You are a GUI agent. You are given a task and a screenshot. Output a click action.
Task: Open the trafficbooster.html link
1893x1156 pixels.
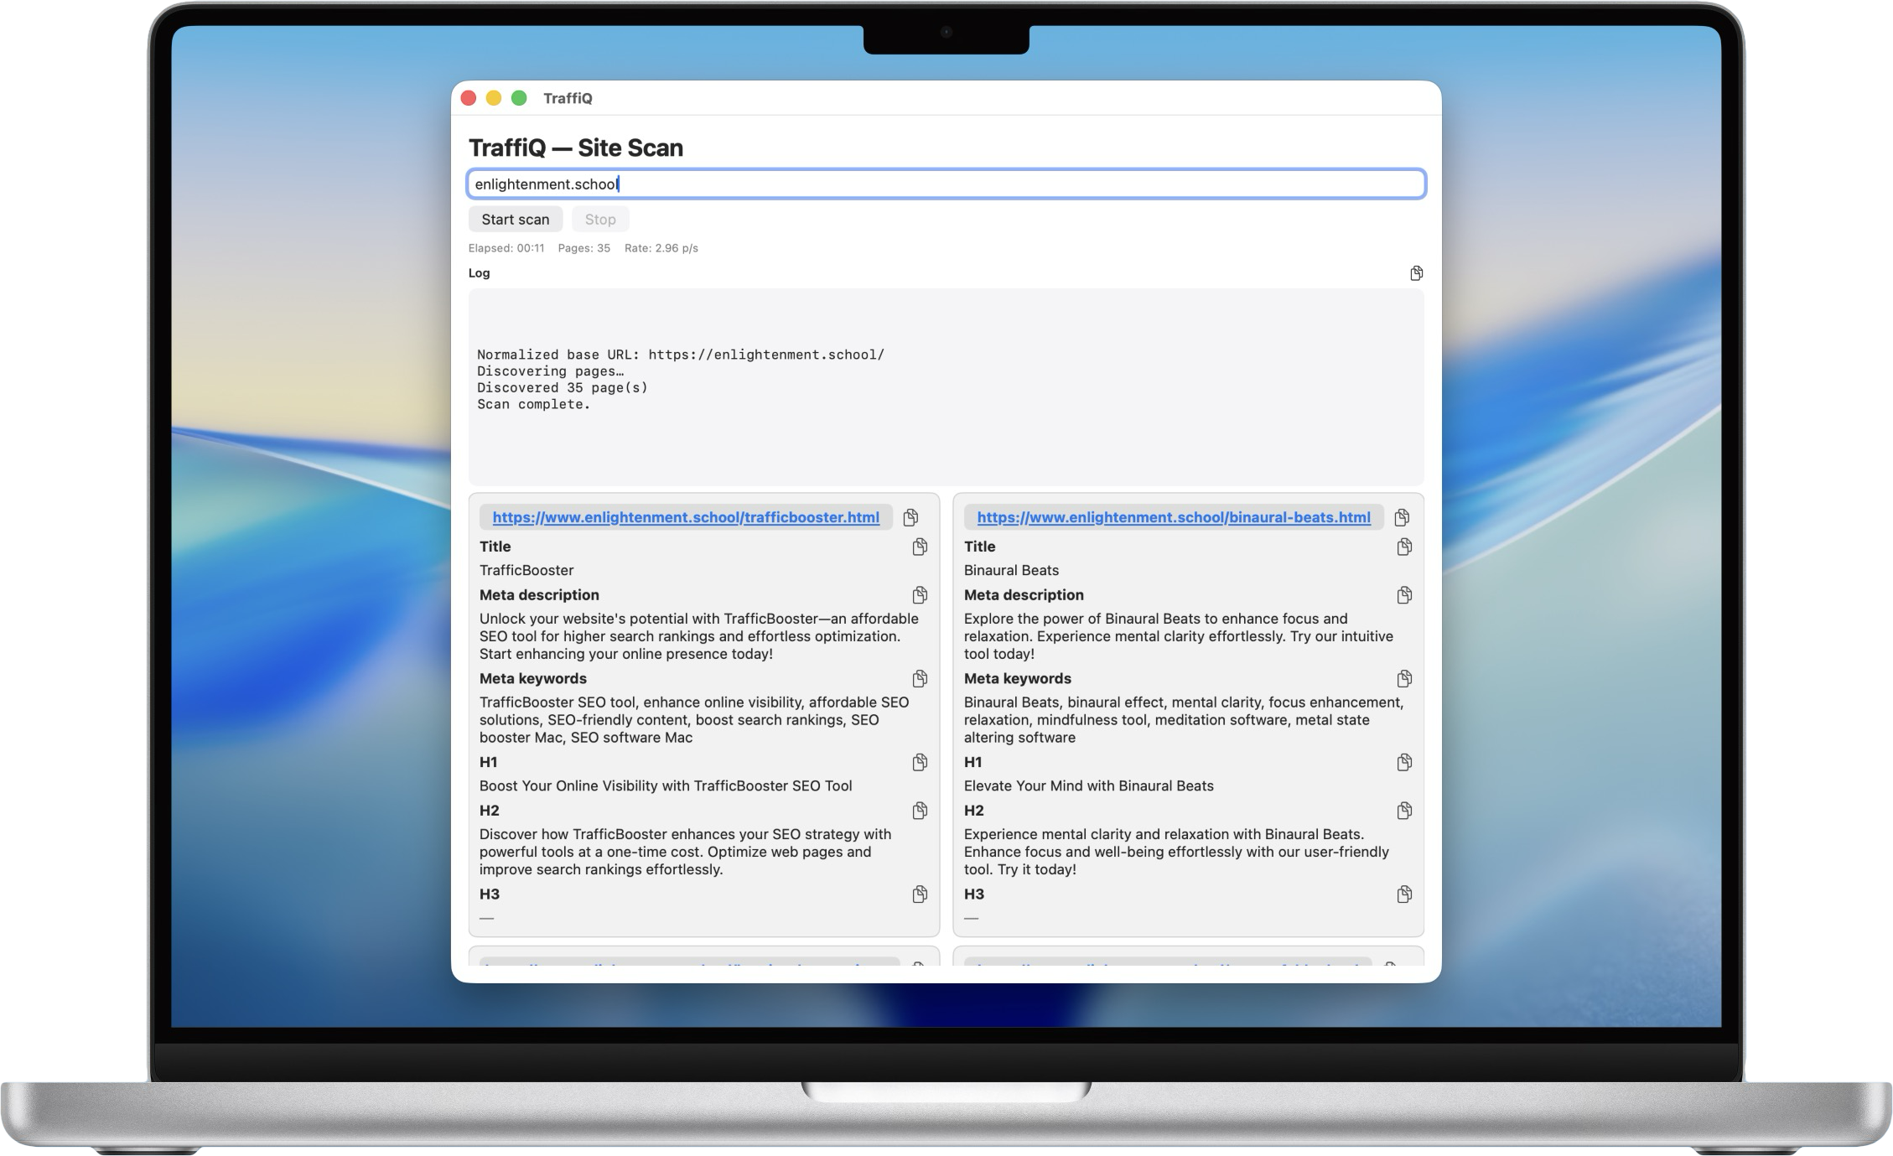[685, 517]
